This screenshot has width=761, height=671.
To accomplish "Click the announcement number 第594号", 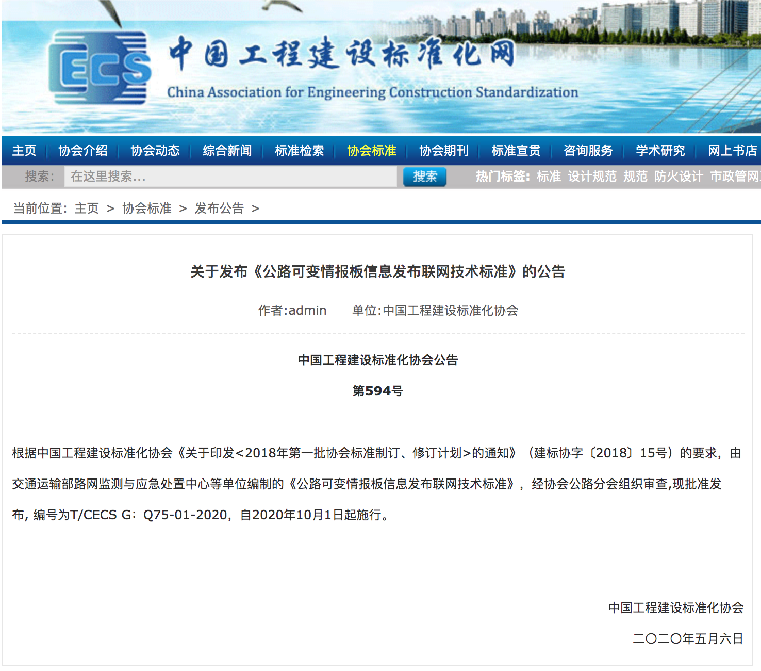I will tap(378, 391).
